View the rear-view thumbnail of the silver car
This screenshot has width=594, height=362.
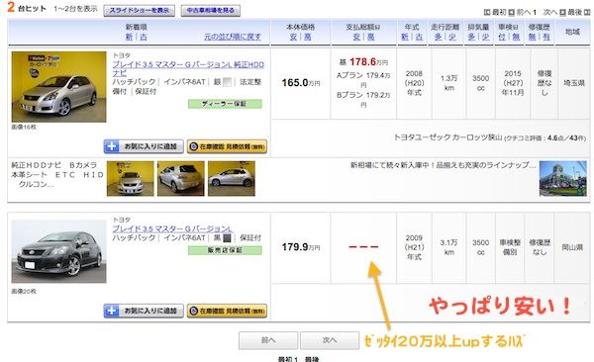(181, 179)
